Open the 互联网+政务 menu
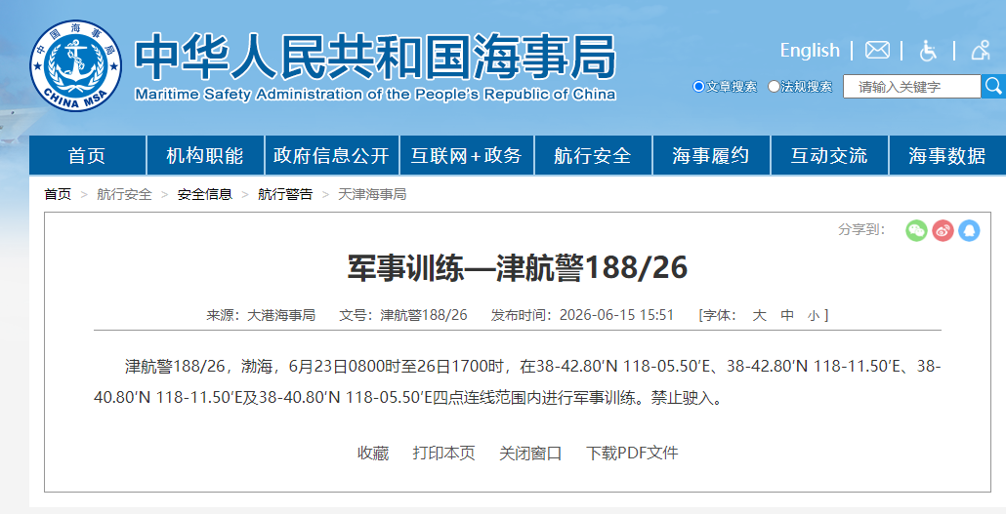1006x514 pixels. click(x=467, y=155)
